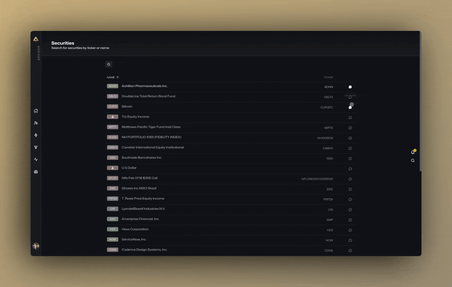Screen dimensions: 452x287
Task: View notes icon in the Bitcoin row
Action: point(350,107)
